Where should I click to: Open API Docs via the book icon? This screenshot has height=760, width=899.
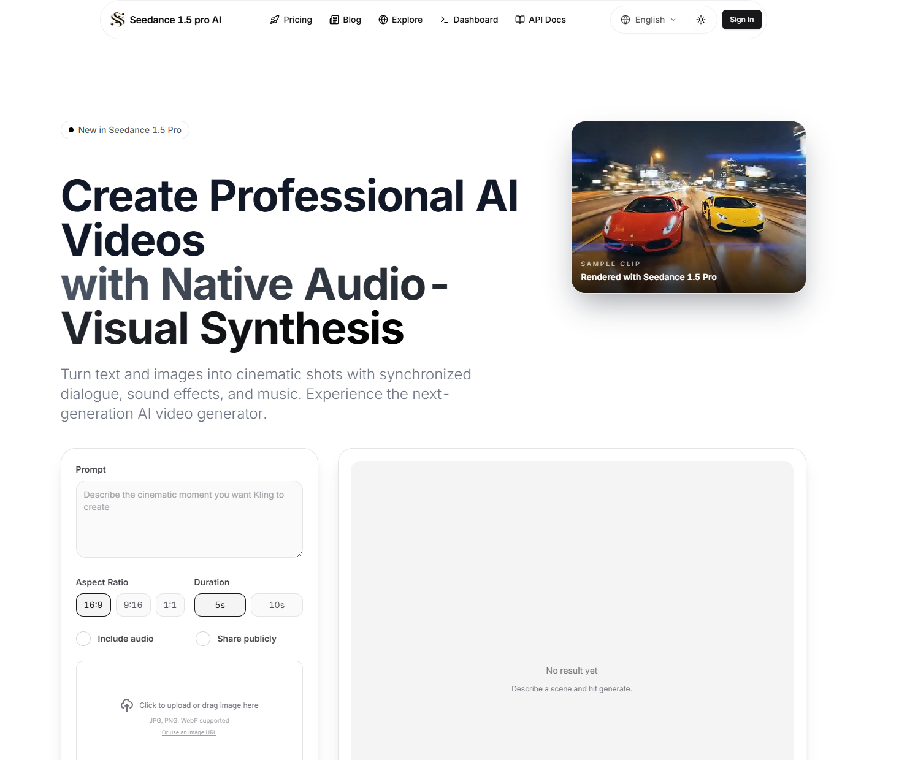(x=519, y=19)
